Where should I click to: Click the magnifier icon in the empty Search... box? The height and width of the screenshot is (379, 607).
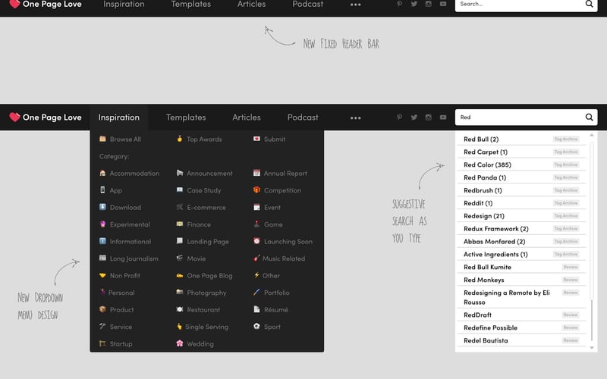(x=589, y=4)
